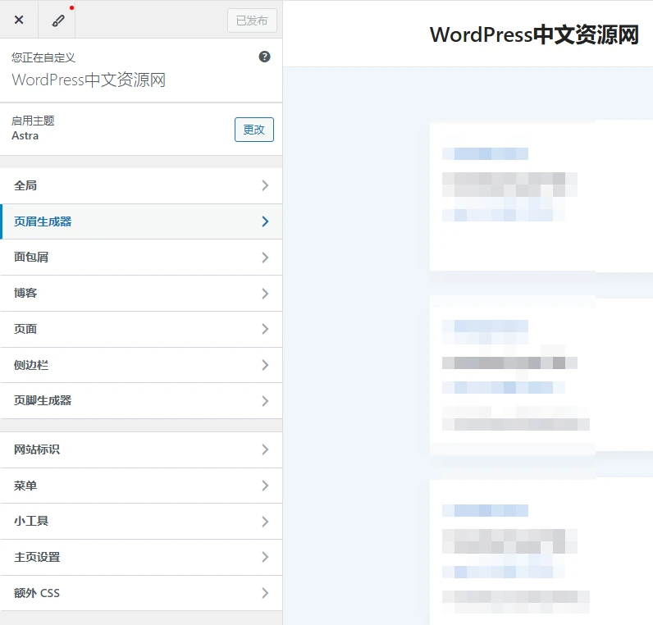Close the customizer with the X icon
Screen dimensions: 653x625
pos(19,20)
